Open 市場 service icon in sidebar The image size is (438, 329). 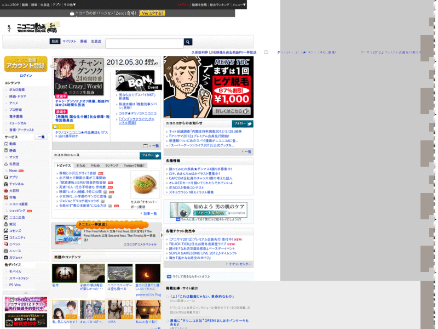click(6, 197)
